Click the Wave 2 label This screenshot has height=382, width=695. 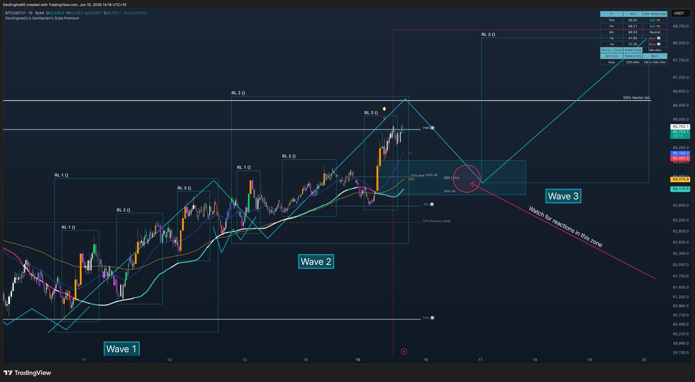[316, 261]
